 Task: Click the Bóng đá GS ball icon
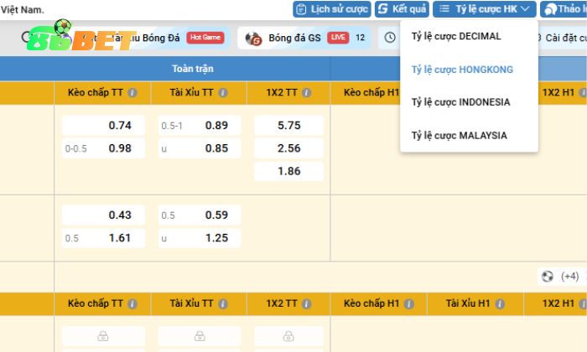point(253,38)
